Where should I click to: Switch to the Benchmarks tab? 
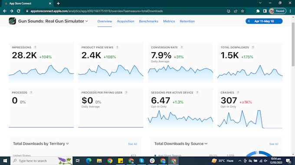click(x=149, y=21)
